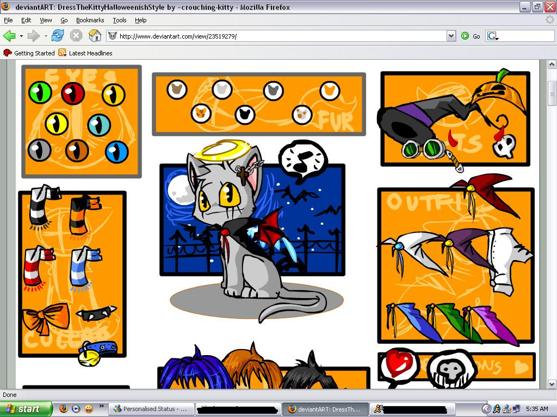Expand the address bar URL dropdown
Viewport: 557px width, 417px height.
tap(451, 36)
